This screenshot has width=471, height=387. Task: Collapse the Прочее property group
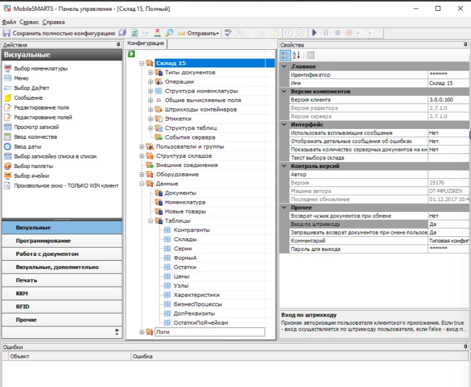283,208
